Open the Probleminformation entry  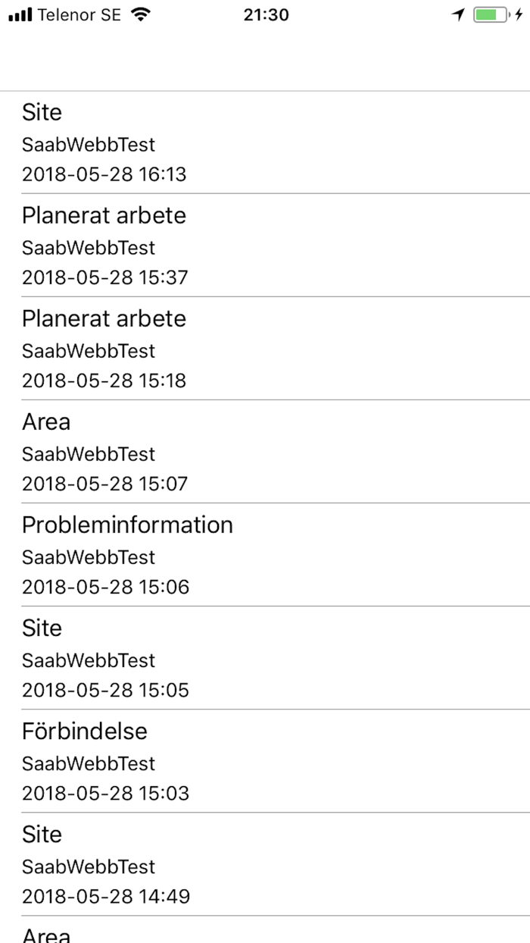pyautogui.click(x=265, y=555)
